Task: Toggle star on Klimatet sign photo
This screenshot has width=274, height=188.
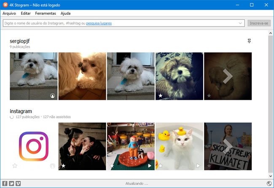Action: click(209, 166)
